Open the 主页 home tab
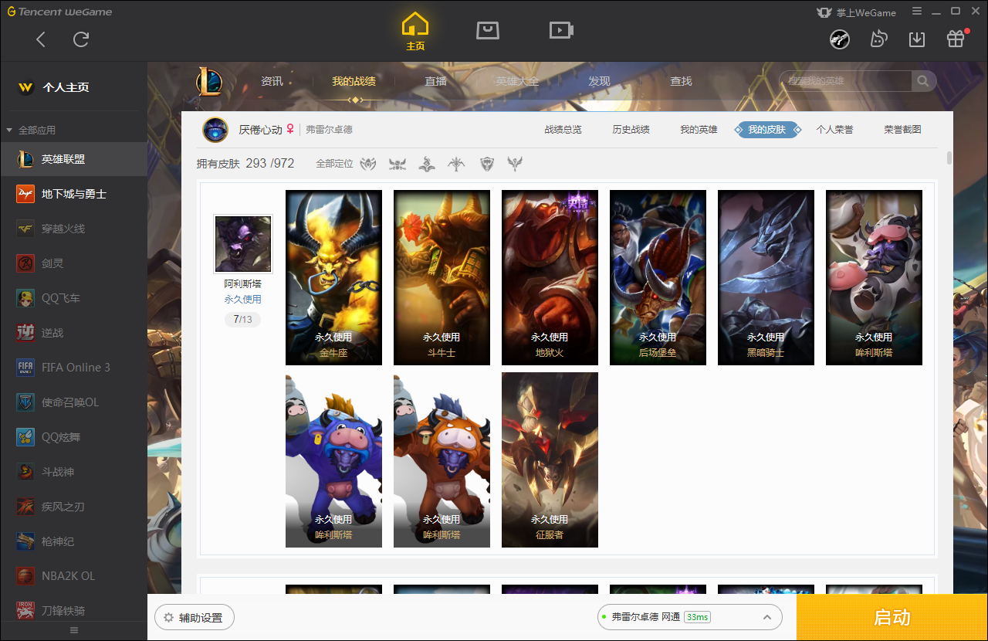988x641 pixels. tap(415, 32)
